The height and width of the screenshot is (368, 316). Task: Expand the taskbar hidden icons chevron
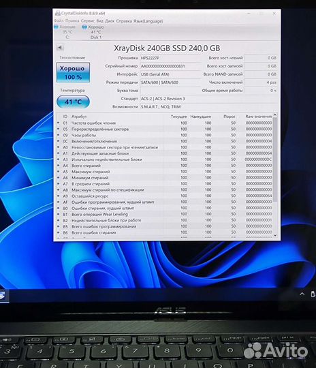302,294
